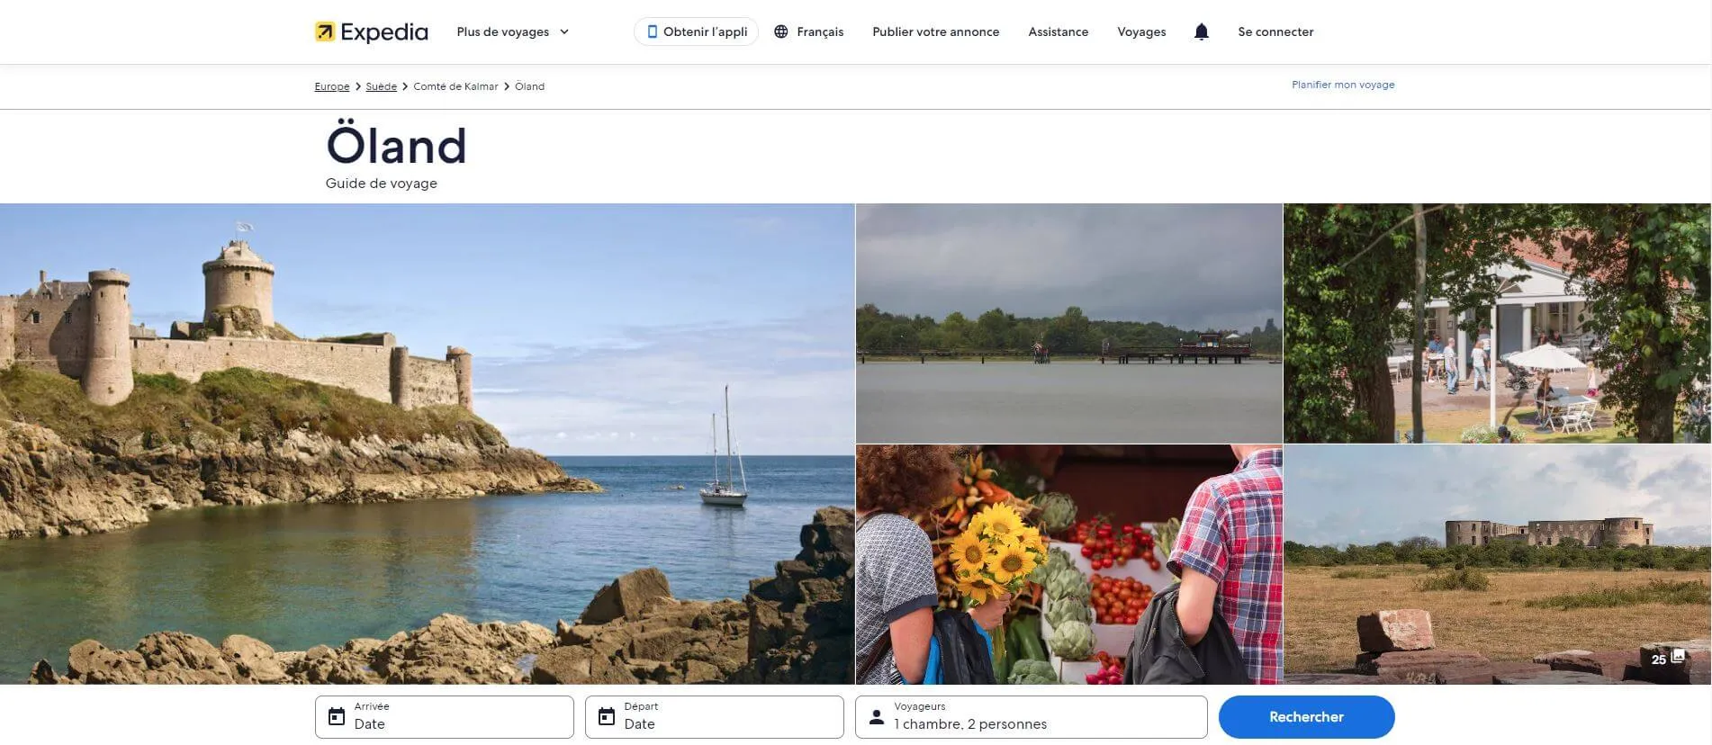
Task: Open the large castle seaside photo
Action: (427, 444)
